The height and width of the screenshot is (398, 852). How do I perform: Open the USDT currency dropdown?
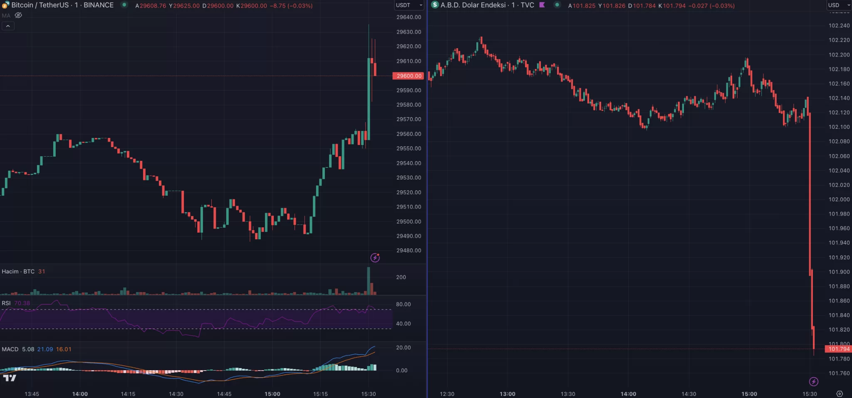[409, 5]
